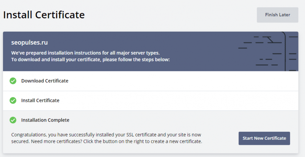Click green checkmark beside Download Certificate
305x157 pixels.
pyautogui.click(x=13, y=81)
